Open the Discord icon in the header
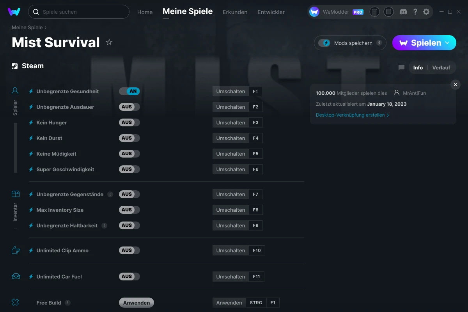The height and width of the screenshot is (312, 468). pos(404,12)
